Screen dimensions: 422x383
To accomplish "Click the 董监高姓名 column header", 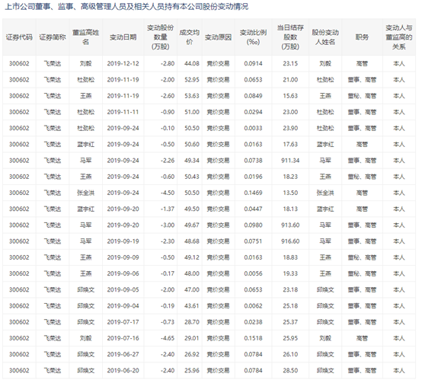I will coord(85,37).
